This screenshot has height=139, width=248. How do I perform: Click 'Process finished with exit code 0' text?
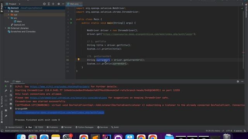point(37,120)
